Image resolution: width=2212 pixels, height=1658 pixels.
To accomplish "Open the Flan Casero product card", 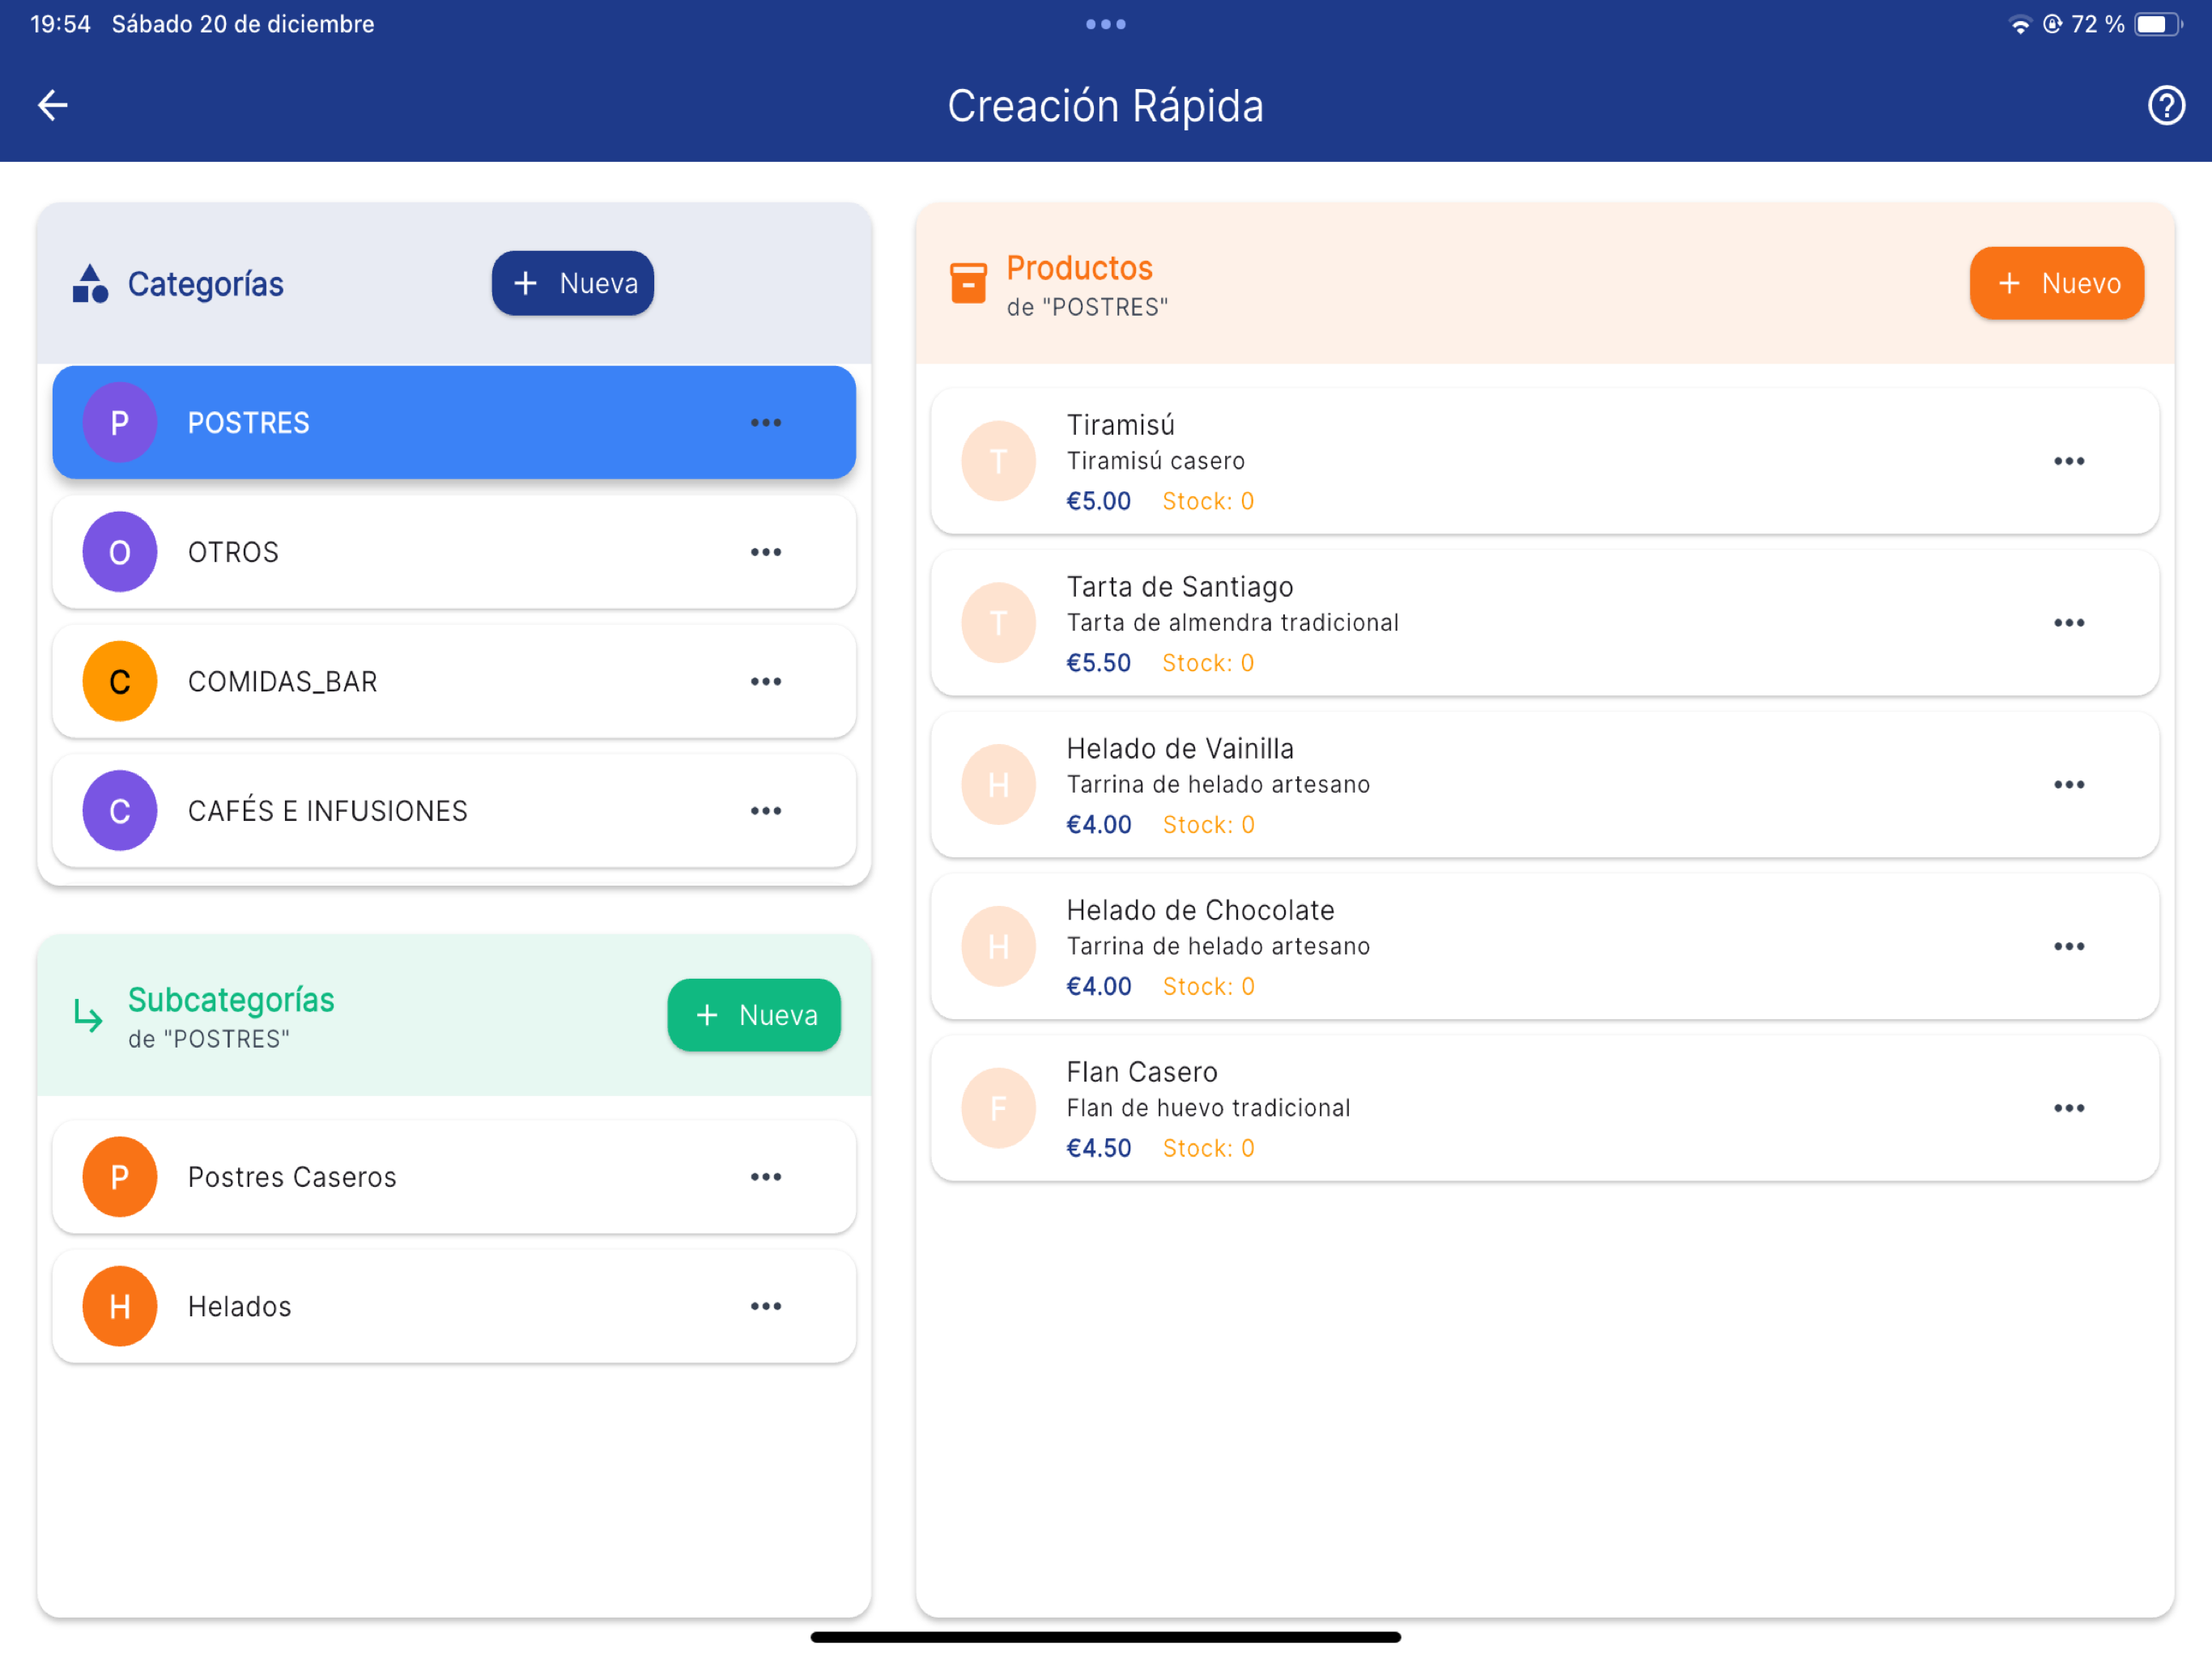I will tap(1544, 1108).
